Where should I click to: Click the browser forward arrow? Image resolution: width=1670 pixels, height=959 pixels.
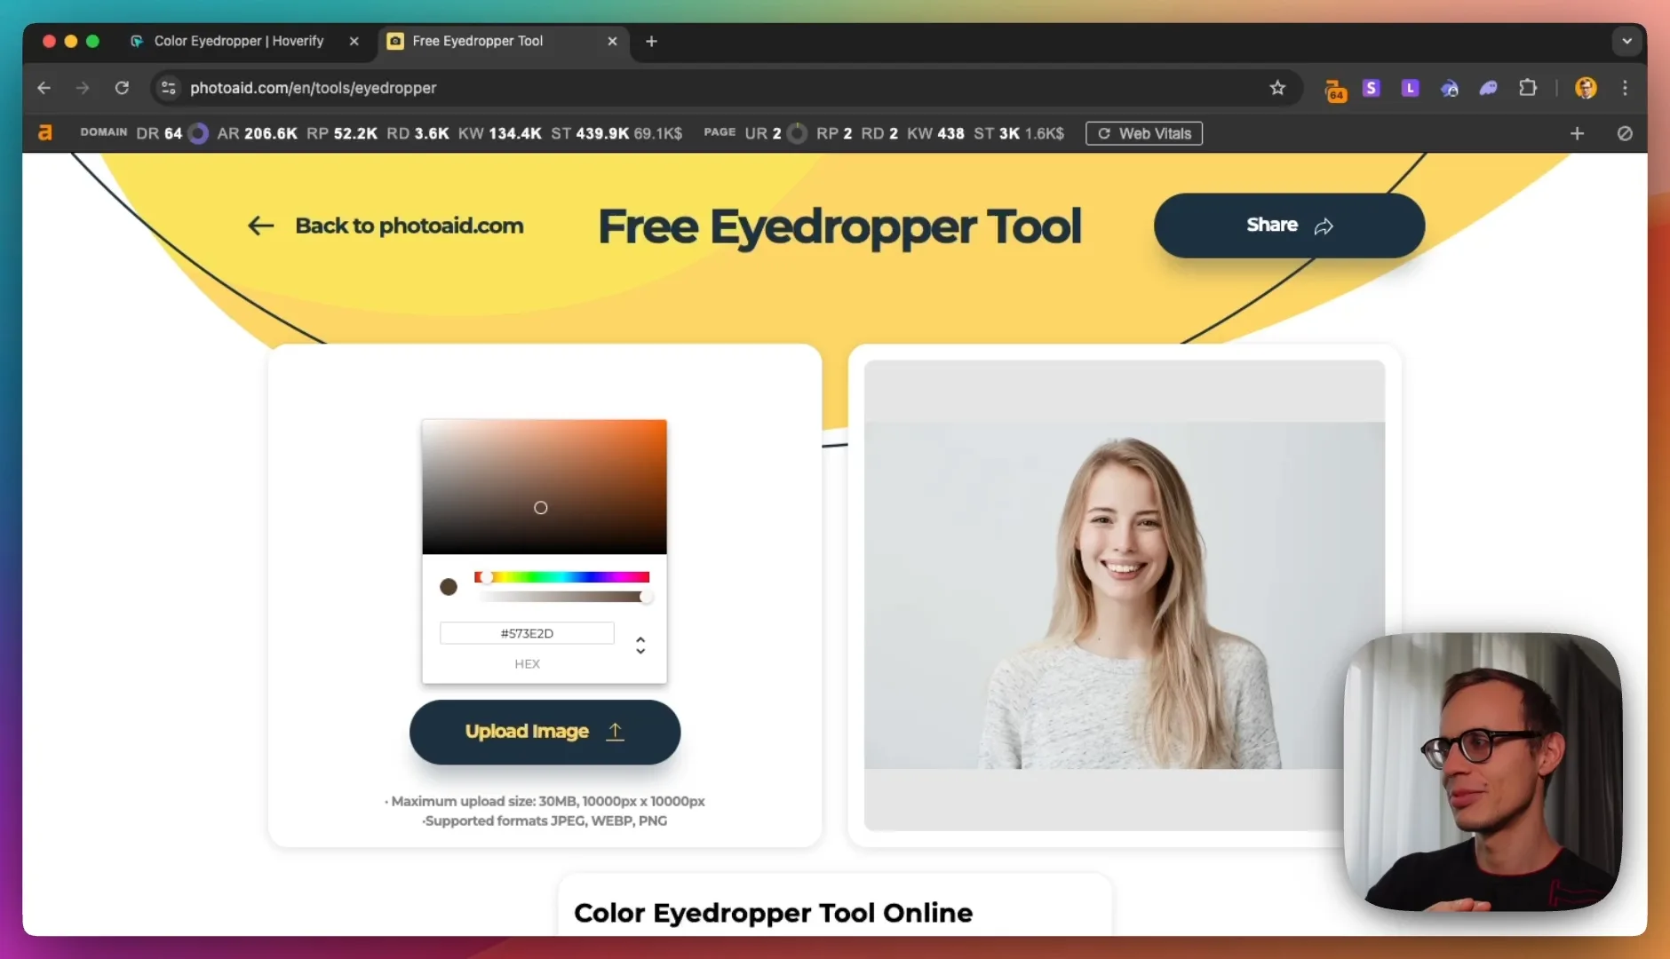tap(83, 88)
